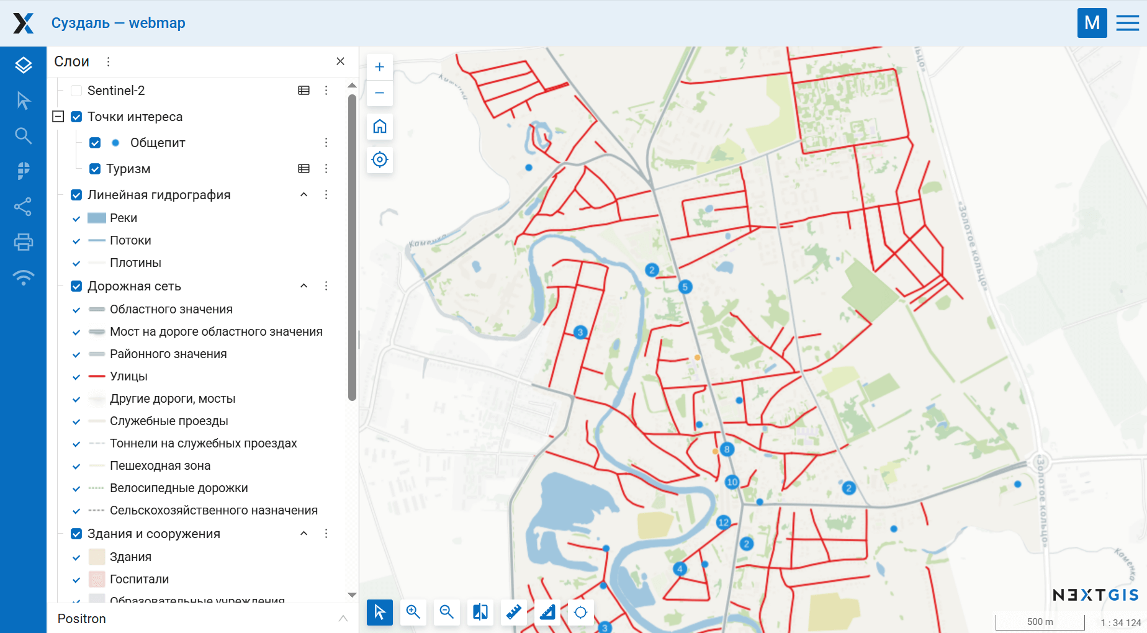Uncheck the Общепит layer
This screenshot has width=1147, height=633.
(x=95, y=142)
